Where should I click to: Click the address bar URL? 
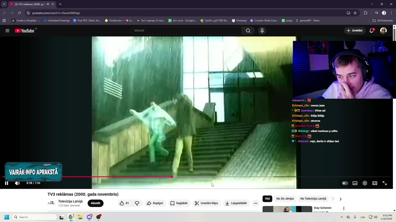[x=56, y=13]
